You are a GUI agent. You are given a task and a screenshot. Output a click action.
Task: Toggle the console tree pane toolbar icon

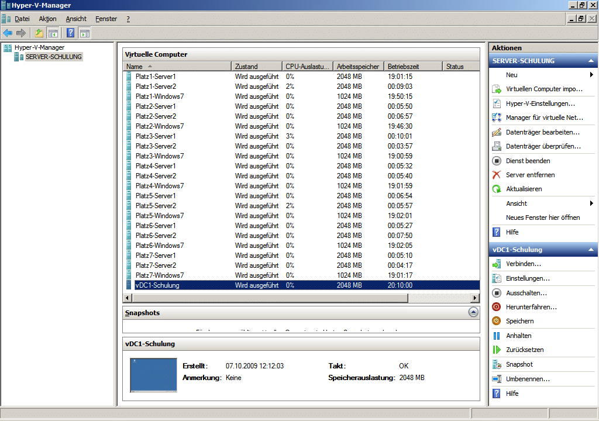pos(53,33)
